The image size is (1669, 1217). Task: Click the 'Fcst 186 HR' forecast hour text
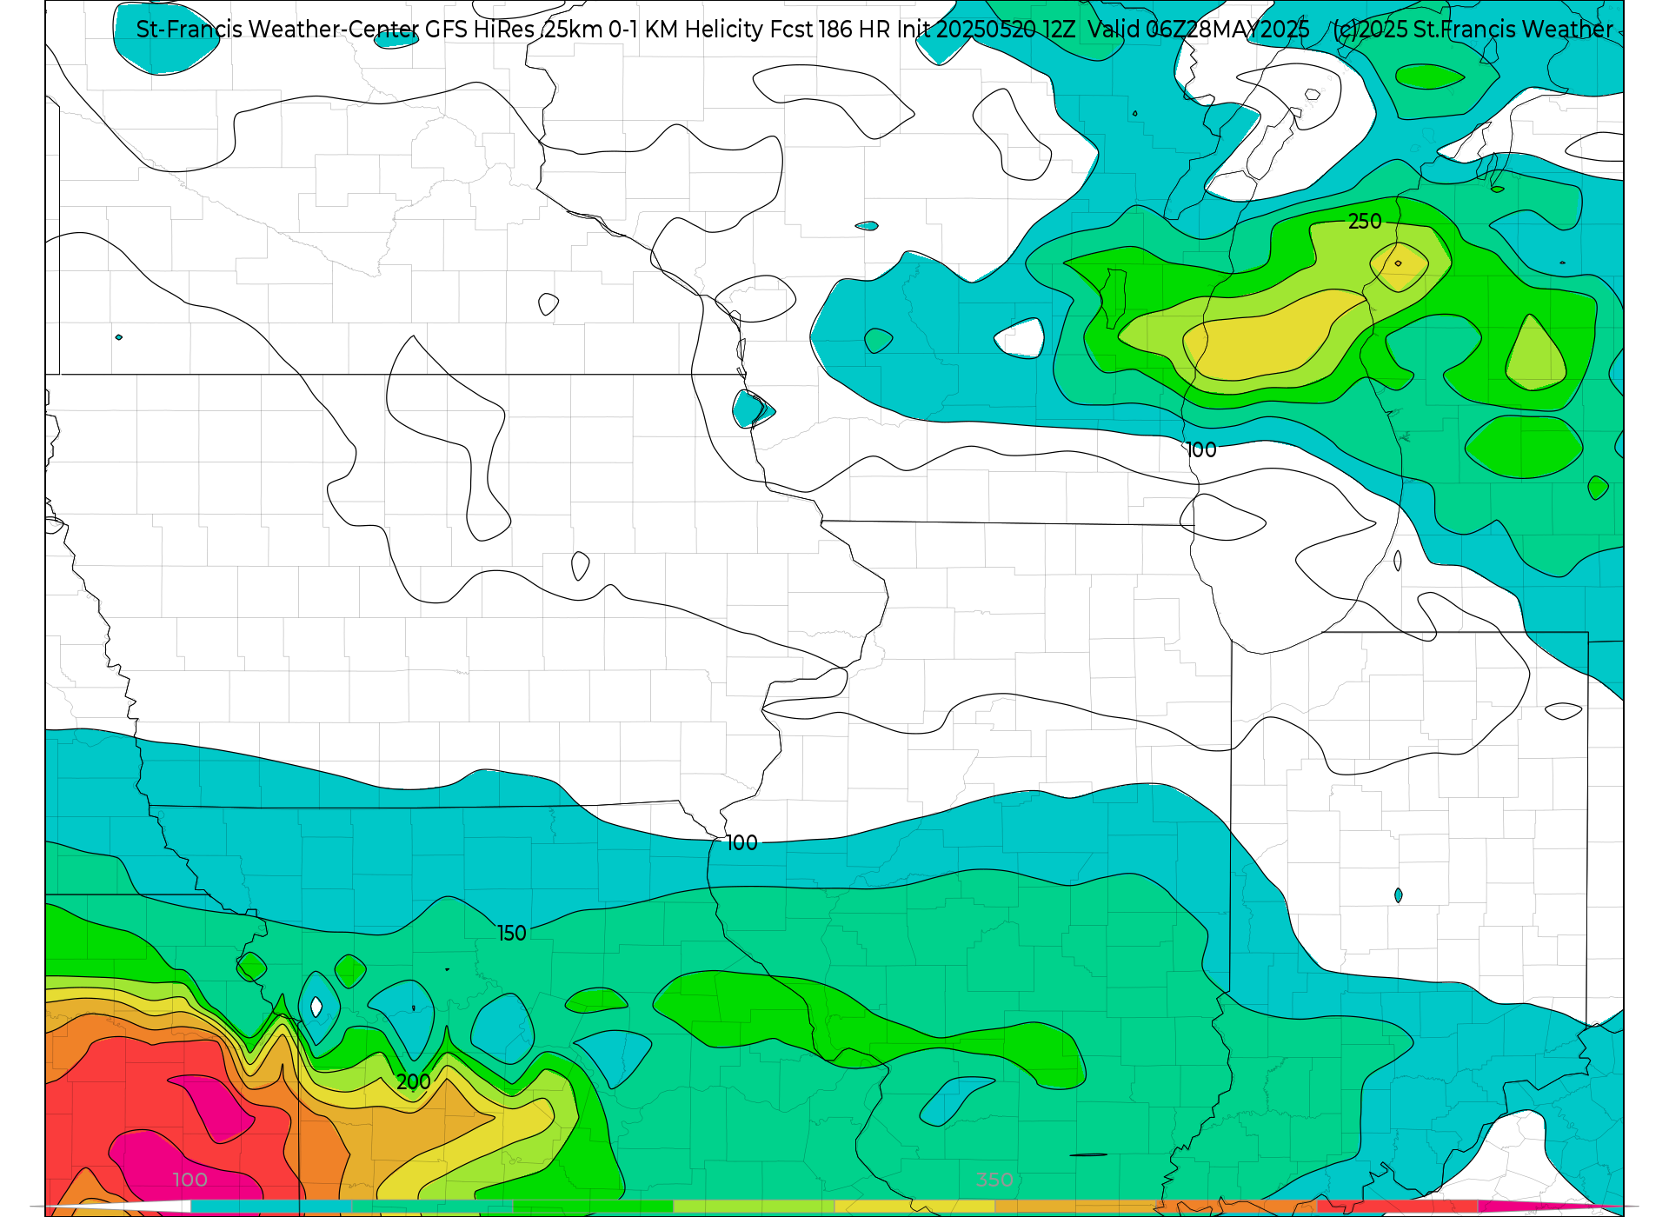pyautogui.click(x=830, y=30)
